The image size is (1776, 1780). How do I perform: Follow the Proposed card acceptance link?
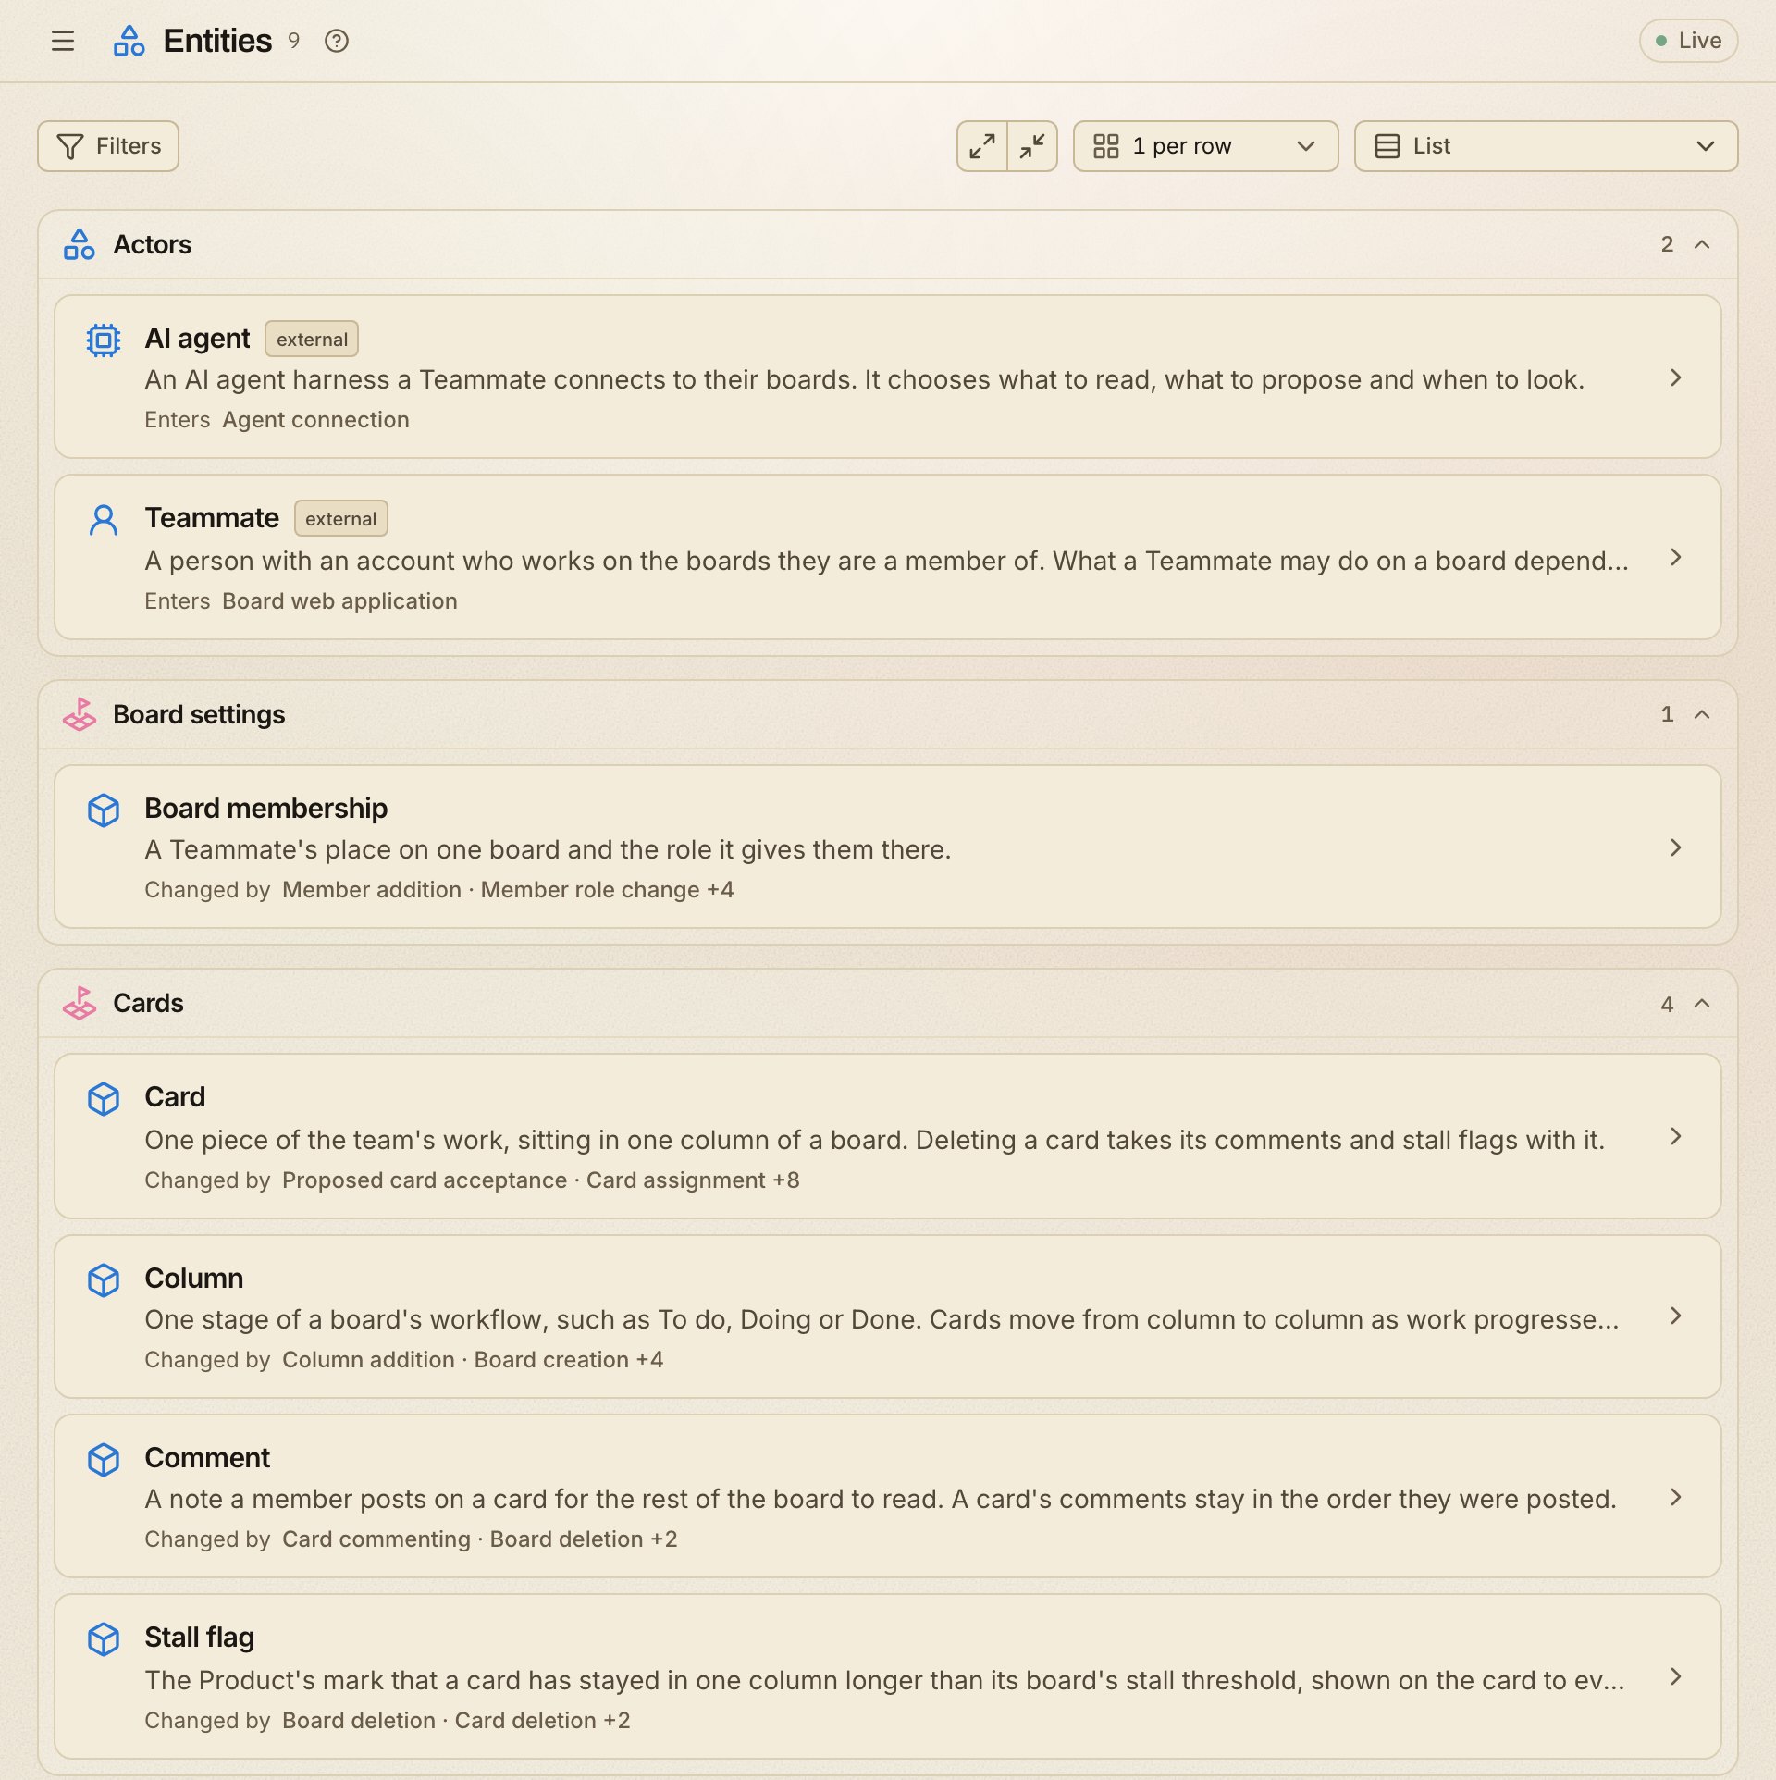pyautogui.click(x=425, y=1180)
